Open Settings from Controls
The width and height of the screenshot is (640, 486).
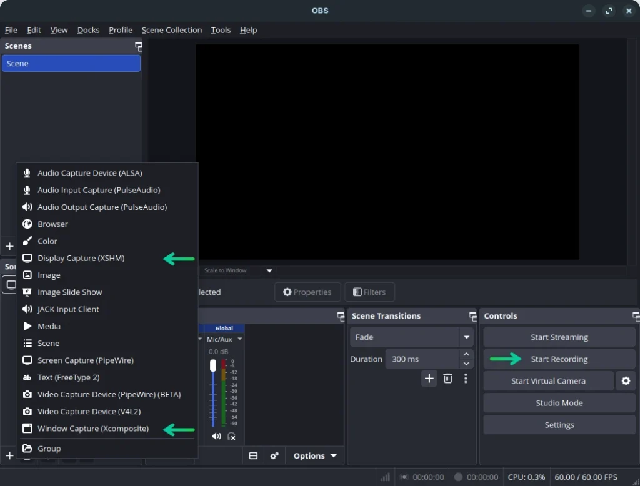tap(559, 425)
